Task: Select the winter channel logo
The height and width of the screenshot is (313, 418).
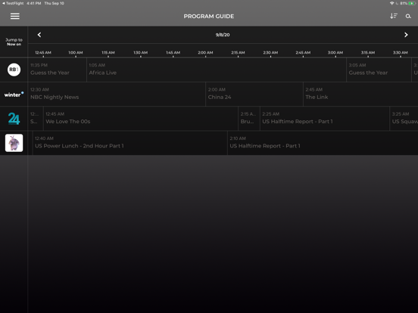Action: tap(14, 95)
